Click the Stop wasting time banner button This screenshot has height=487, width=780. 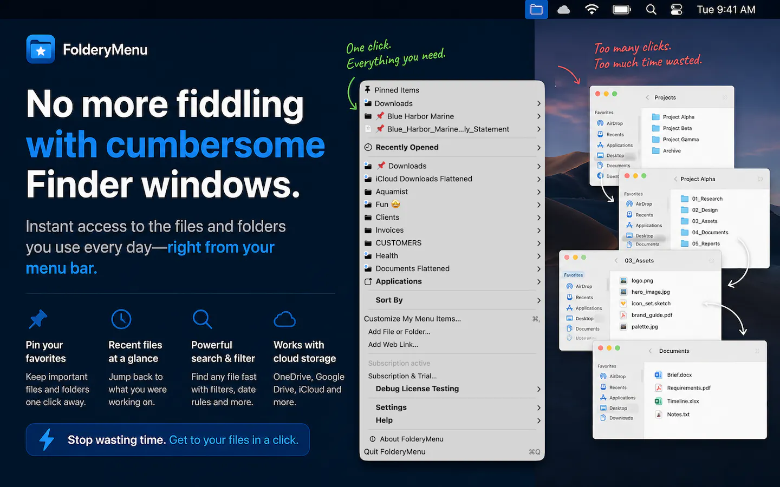pyautogui.click(x=168, y=440)
